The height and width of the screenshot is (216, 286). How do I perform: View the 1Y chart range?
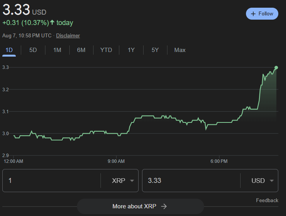pyautogui.click(x=131, y=50)
